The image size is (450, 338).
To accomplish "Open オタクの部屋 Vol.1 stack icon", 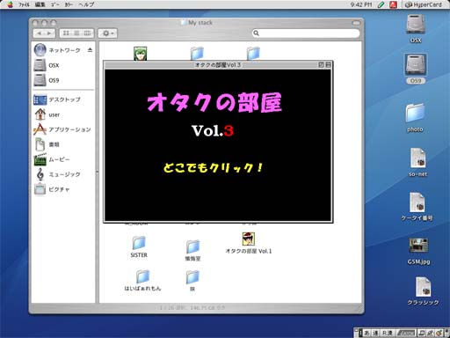I will 249,243.
